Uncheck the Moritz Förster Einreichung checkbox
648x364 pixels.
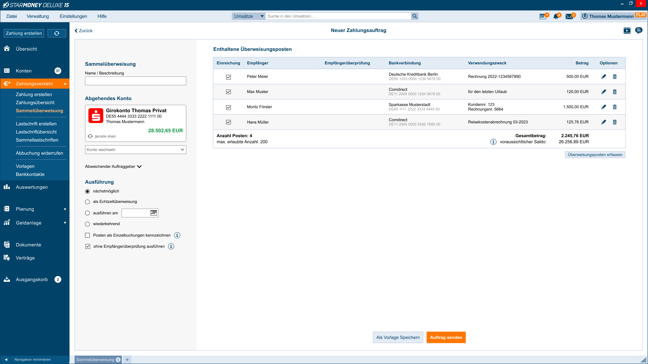click(x=228, y=107)
